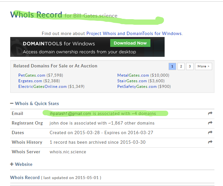Screen dimensions: 223x186
Task: Open the Ergates.com link
Action: pyautogui.click(x=30, y=81)
